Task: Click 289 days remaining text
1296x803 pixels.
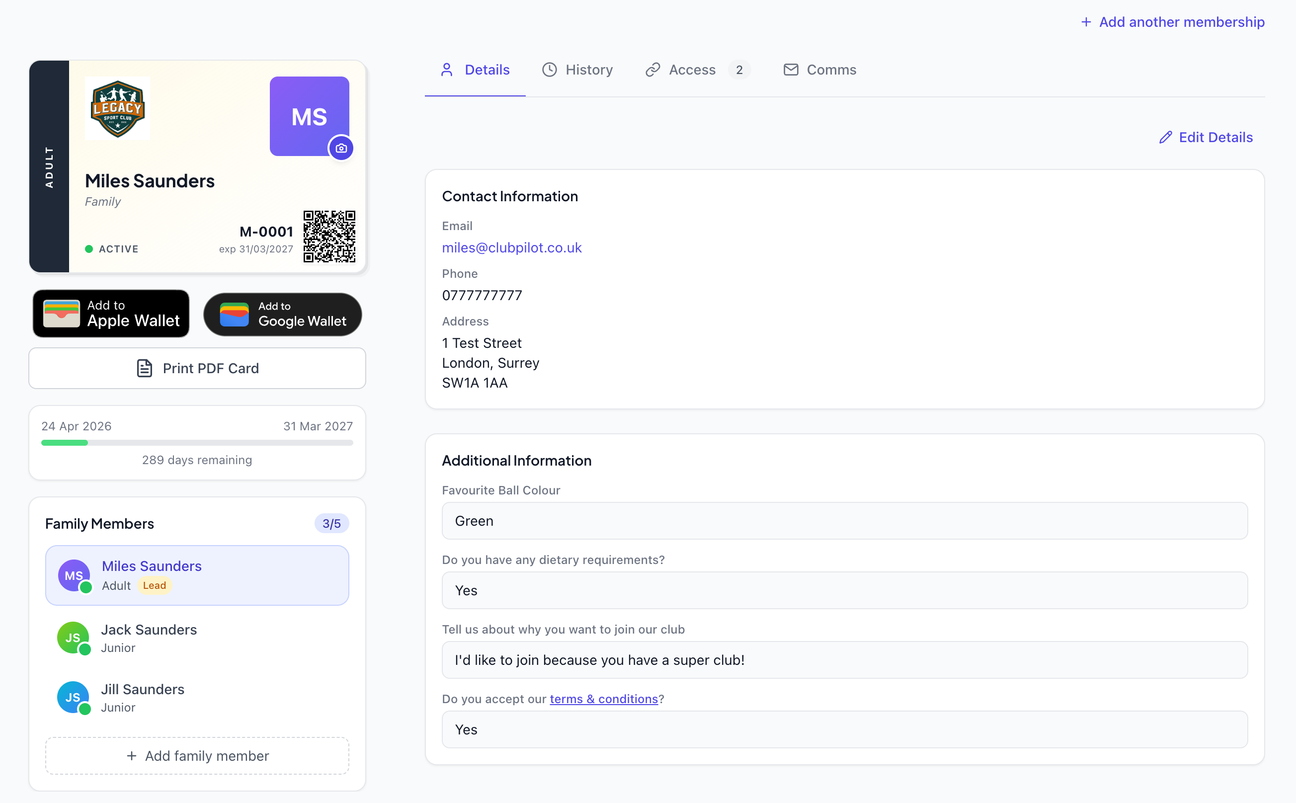Action: pyautogui.click(x=196, y=460)
